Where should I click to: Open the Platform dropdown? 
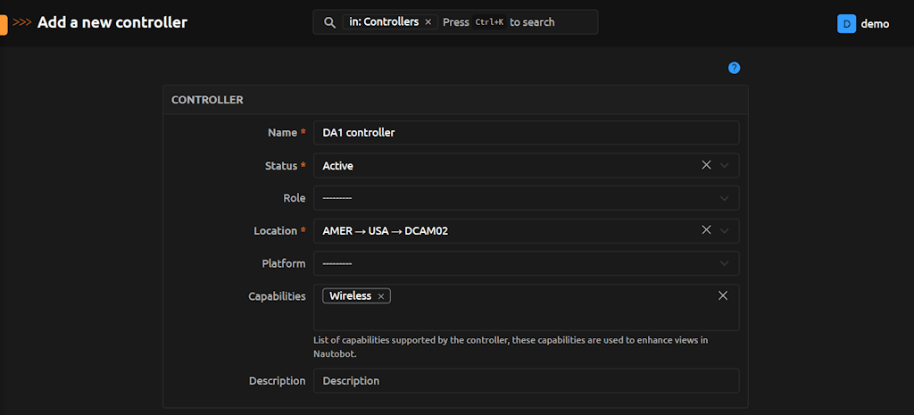pos(526,263)
